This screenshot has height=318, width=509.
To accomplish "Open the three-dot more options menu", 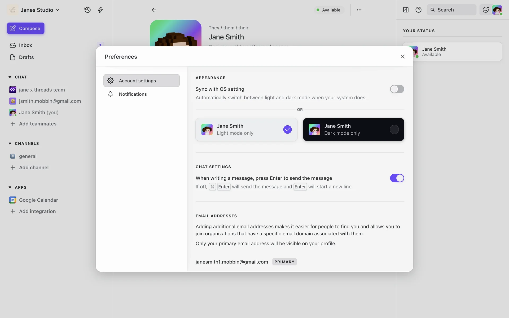I will 359,10.
